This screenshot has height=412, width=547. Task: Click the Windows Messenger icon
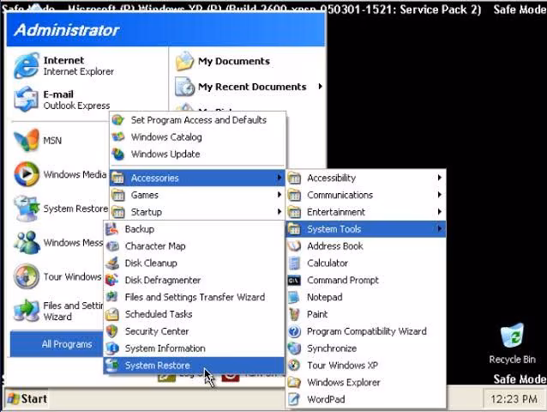tap(27, 242)
